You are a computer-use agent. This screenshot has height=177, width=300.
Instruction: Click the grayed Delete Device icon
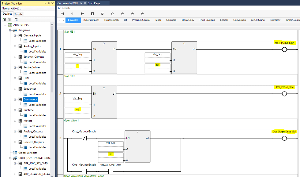[9, 19]
